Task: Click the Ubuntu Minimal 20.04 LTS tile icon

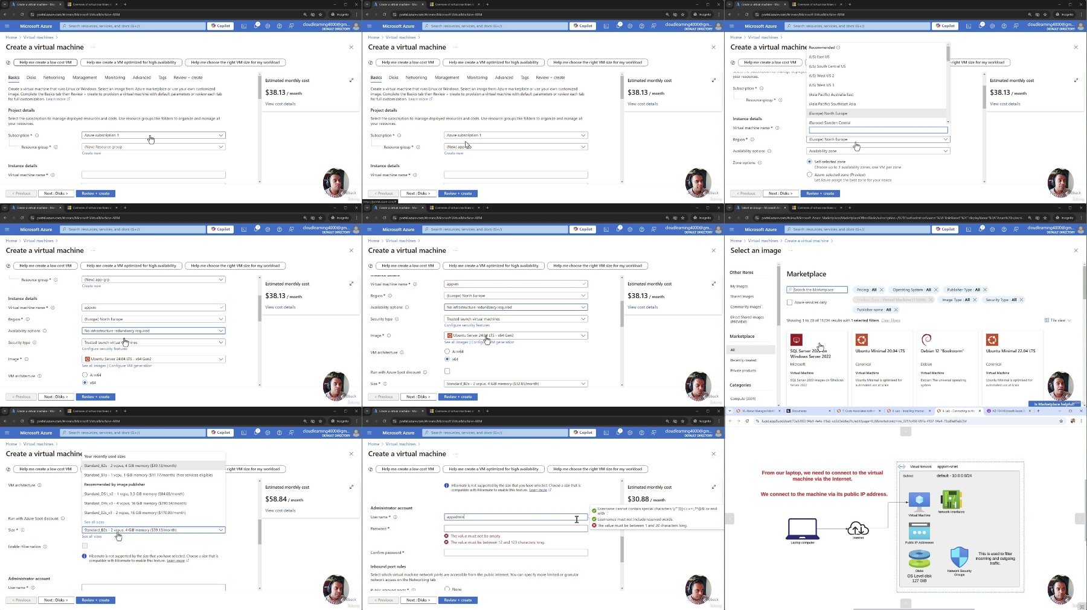Action: click(x=862, y=340)
